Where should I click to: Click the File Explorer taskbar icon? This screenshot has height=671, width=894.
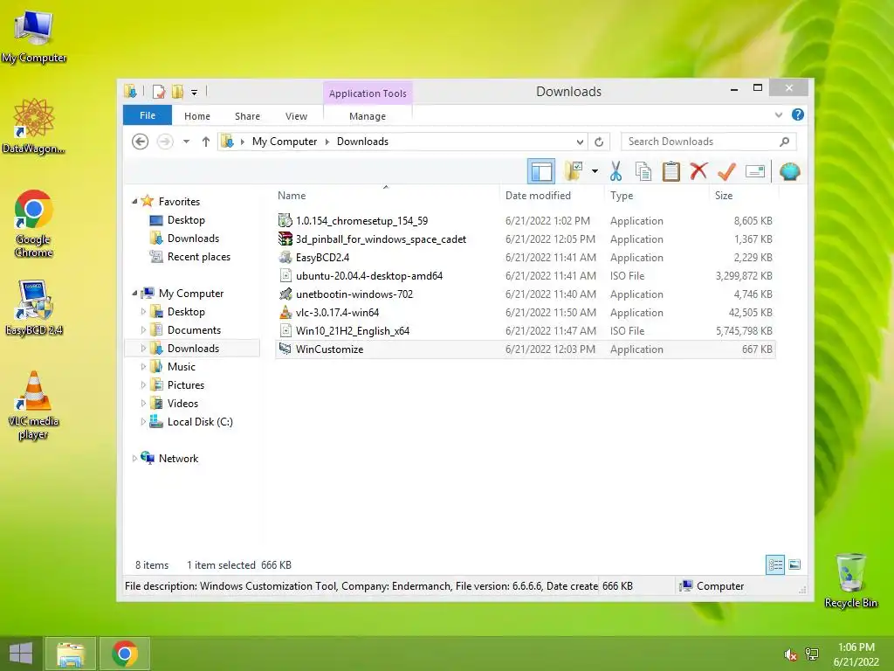70,654
